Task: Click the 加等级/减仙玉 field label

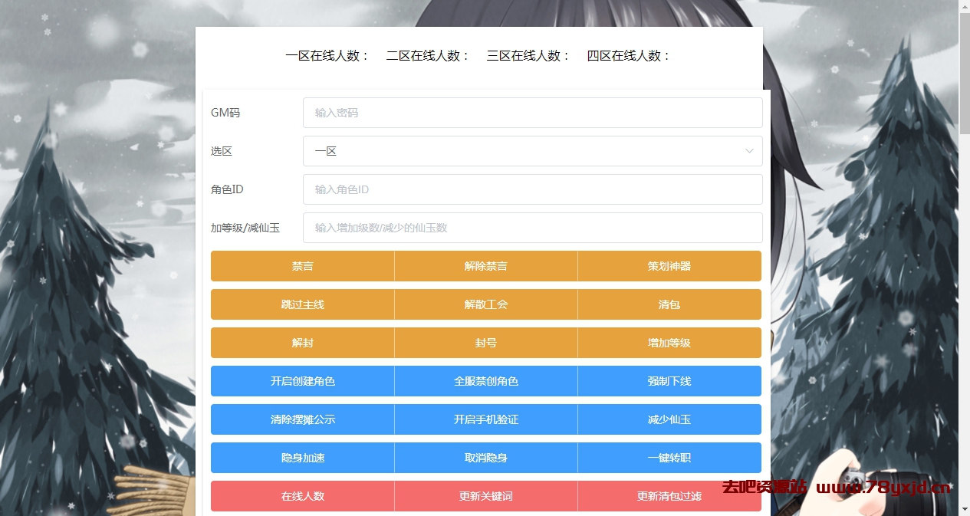Action: [x=245, y=228]
